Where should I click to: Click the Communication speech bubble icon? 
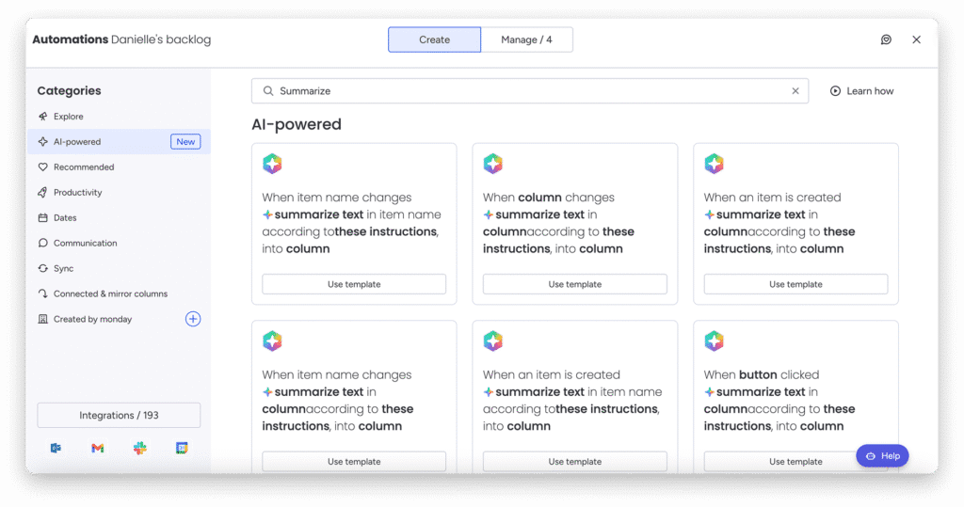(x=43, y=243)
